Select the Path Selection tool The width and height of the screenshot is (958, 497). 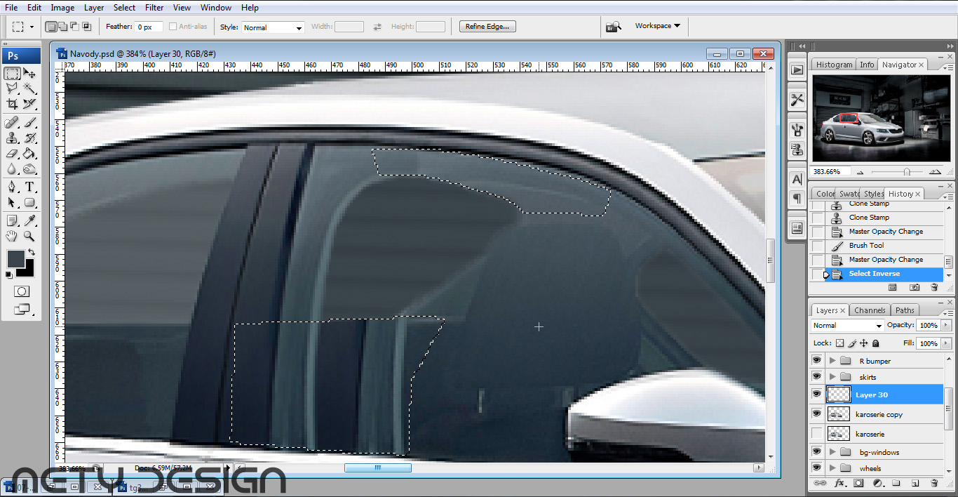coord(12,202)
